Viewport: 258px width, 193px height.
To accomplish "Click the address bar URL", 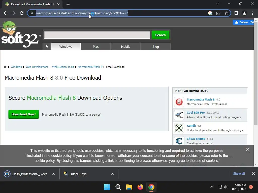I will tap(82, 13).
